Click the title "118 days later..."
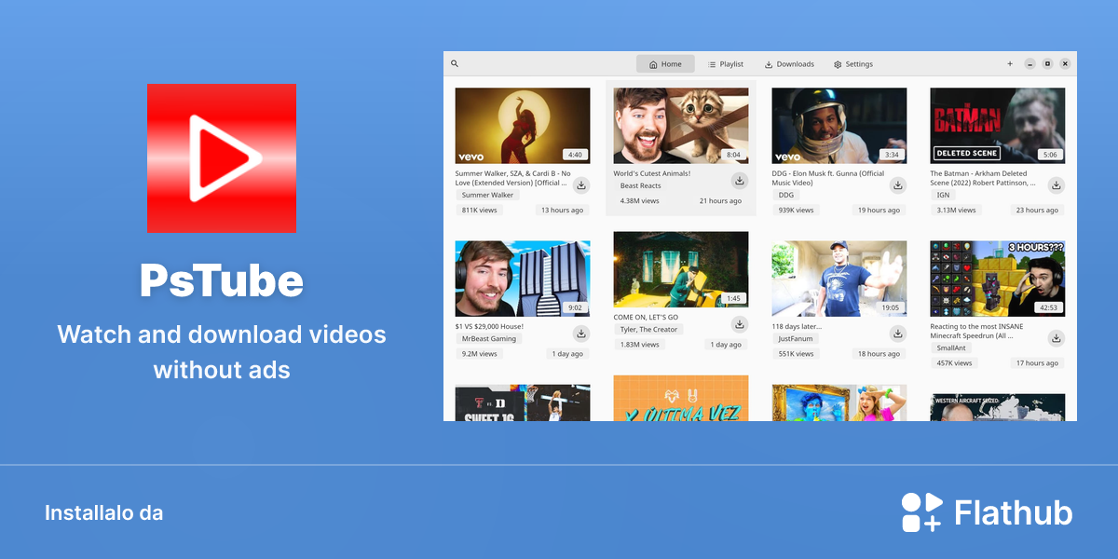The width and height of the screenshot is (1118, 559). click(798, 327)
